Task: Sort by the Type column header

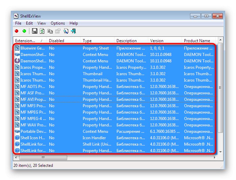Action: click(x=97, y=41)
